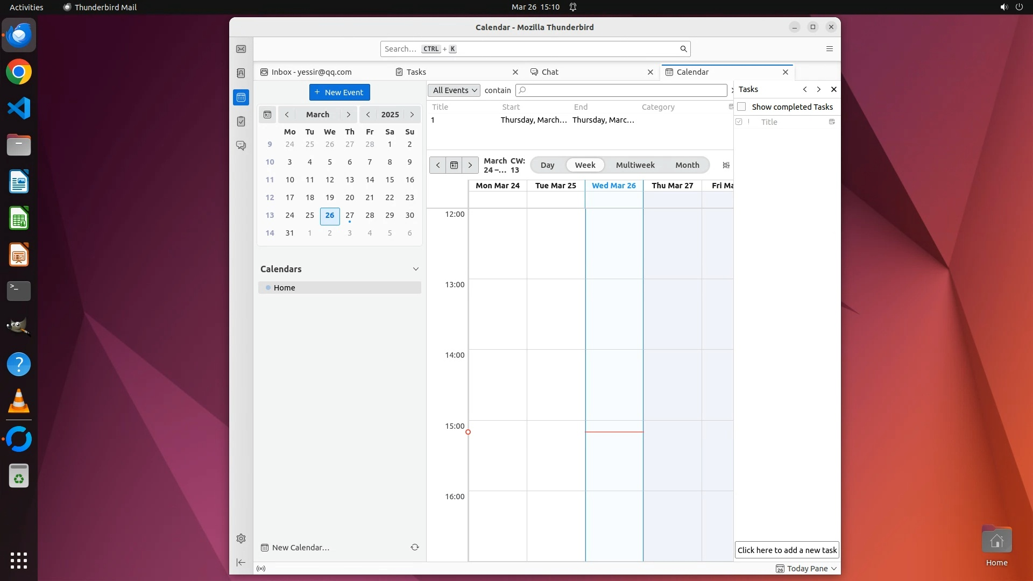
Task: Open the Tasks space icon
Action: 241,122
